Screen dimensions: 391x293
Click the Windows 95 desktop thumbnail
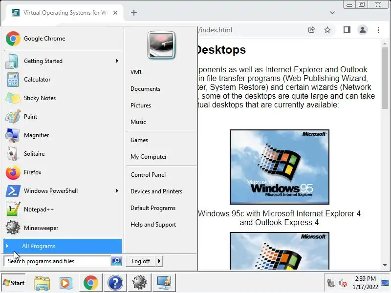coord(279,167)
